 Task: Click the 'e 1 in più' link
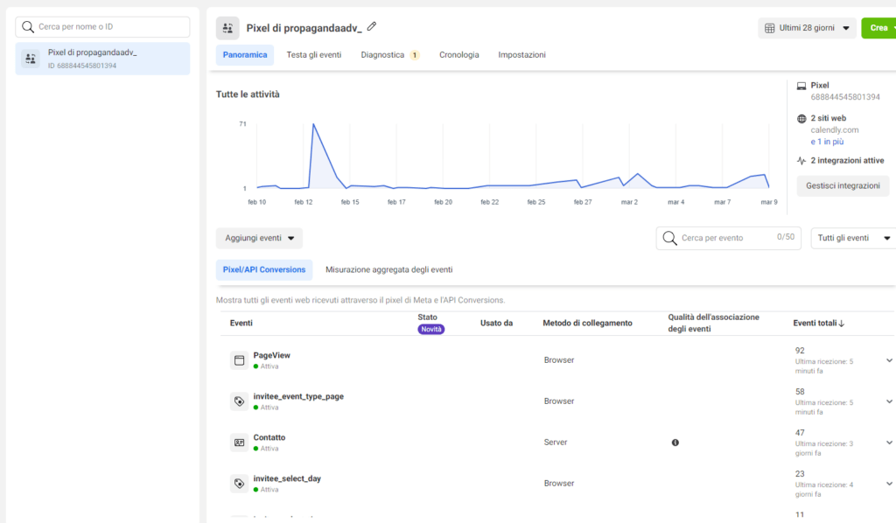827,142
